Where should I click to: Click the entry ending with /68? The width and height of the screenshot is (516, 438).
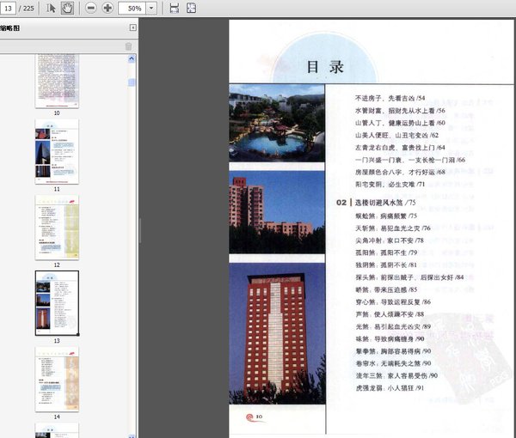coord(400,172)
